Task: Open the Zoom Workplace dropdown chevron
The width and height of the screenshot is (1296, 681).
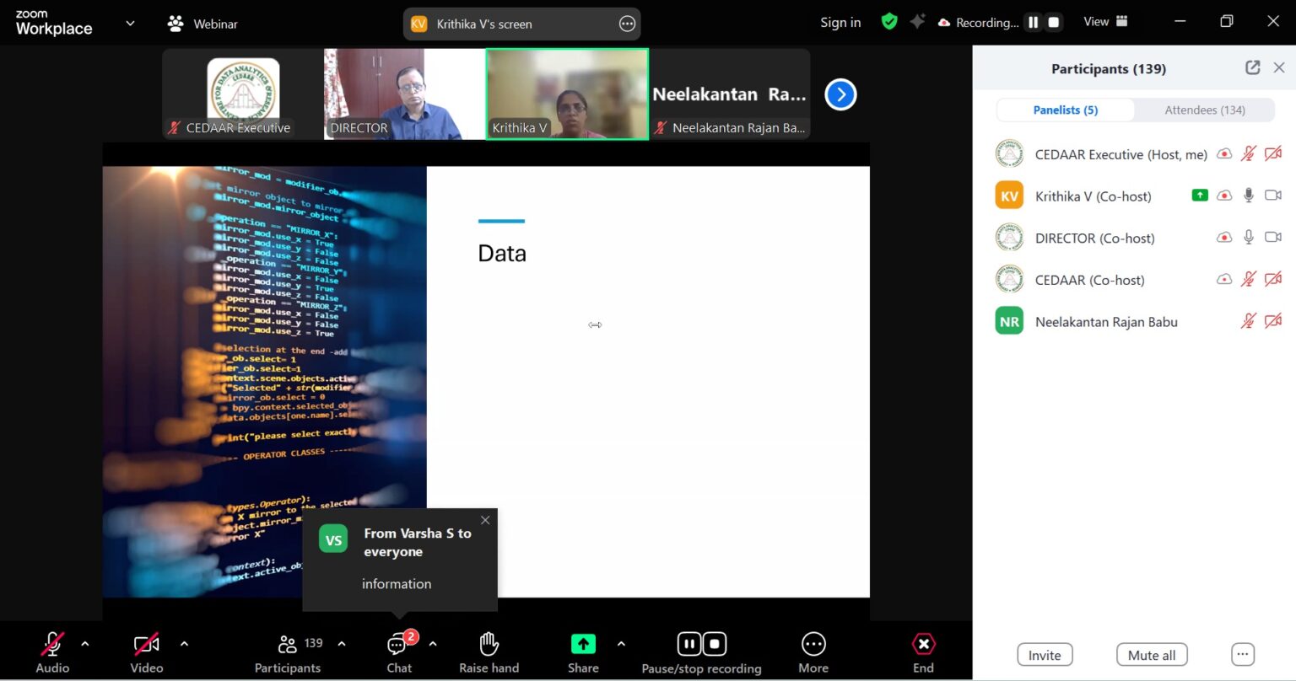Action: [130, 24]
